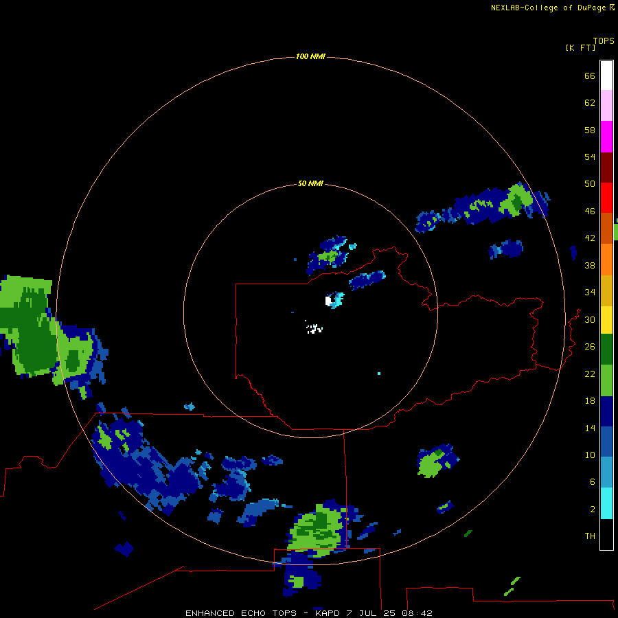Click the legend value 10
This screenshot has height=618, width=618.
590,455
